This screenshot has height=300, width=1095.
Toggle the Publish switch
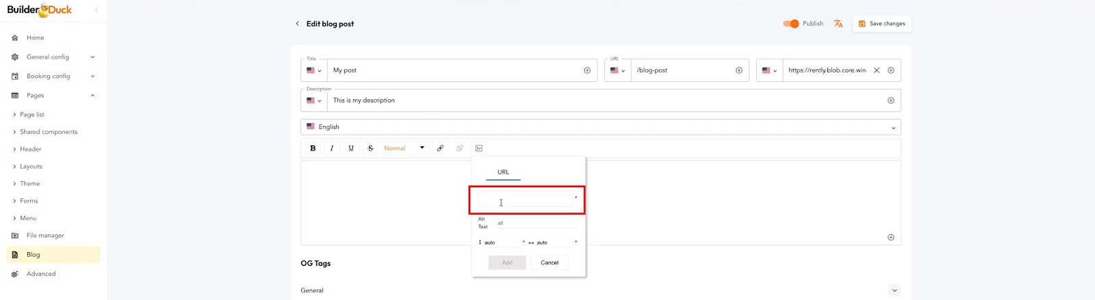[791, 24]
